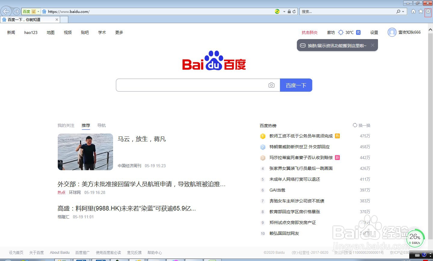The image size is (433, 261).
Task: Click the 百度热榜 heading
Action: tap(268, 126)
